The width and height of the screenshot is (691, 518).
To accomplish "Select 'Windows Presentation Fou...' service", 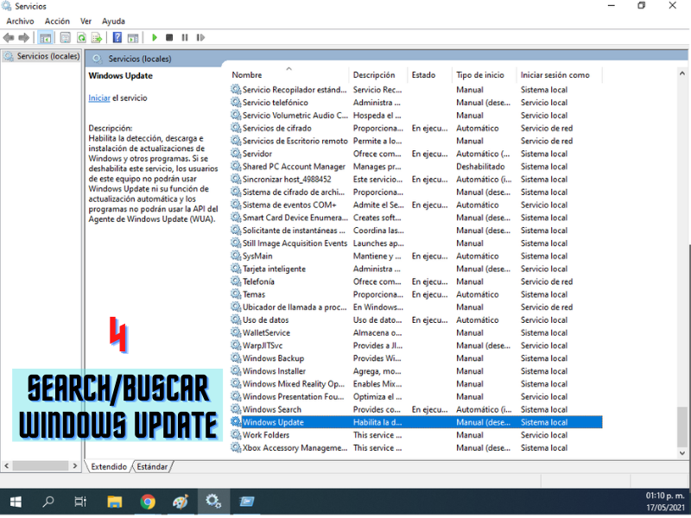I will [293, 396].
